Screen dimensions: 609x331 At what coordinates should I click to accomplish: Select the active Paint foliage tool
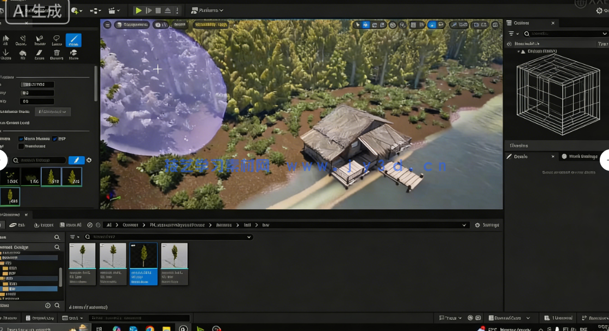73,40
